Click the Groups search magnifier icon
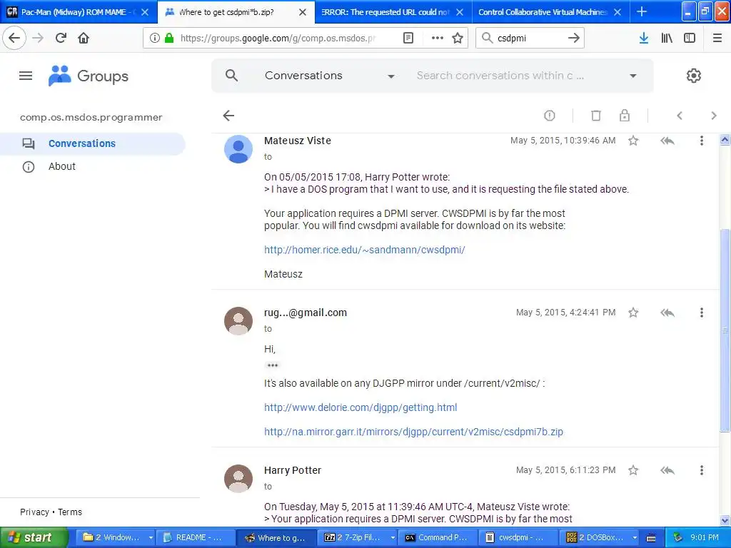The image size is (731, 548). (231, 76)
